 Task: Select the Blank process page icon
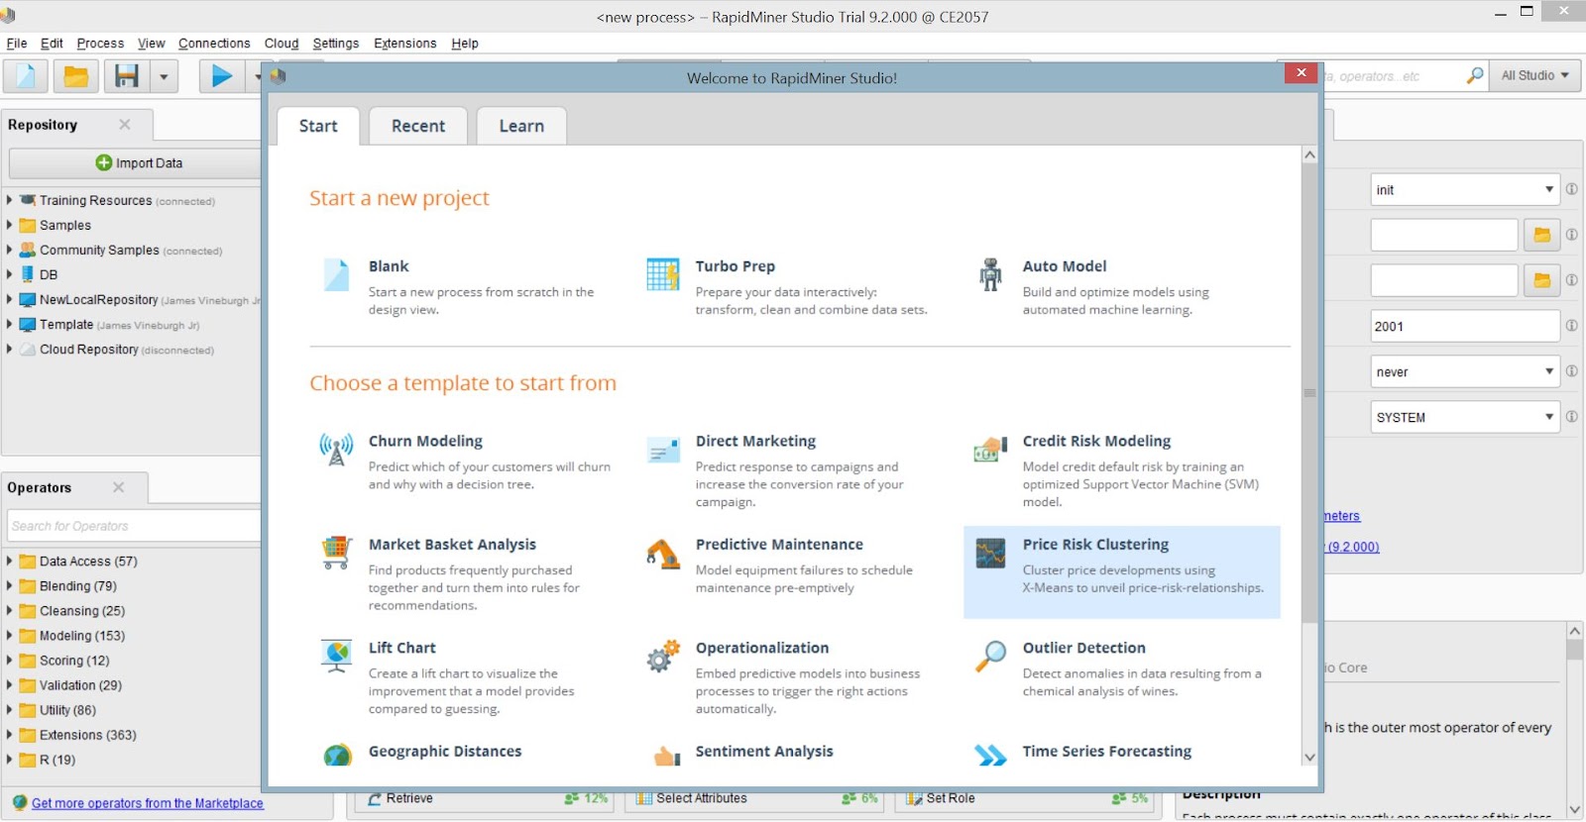pos(337,274)
